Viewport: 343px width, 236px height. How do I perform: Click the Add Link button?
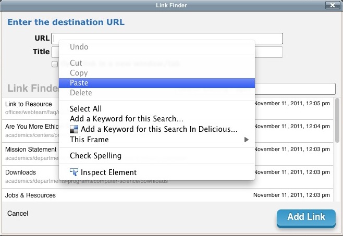coord(306,217)
